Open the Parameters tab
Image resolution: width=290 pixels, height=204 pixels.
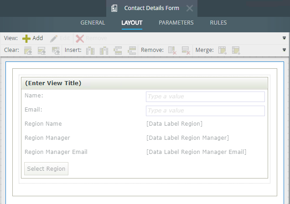pyautogui.click(x=176, y=23)
